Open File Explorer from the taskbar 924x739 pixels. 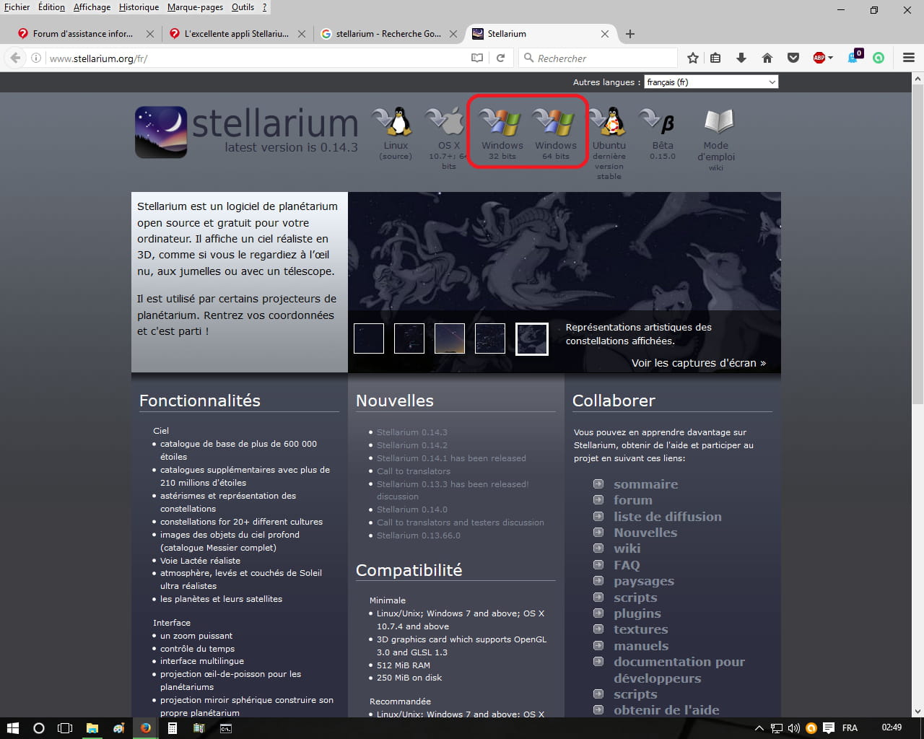coord(92,728)
